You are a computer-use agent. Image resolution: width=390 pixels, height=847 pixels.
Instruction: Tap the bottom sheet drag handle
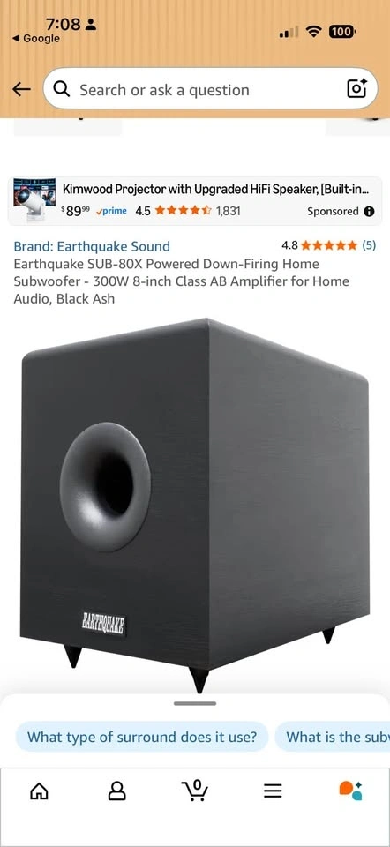pos(195,703)
